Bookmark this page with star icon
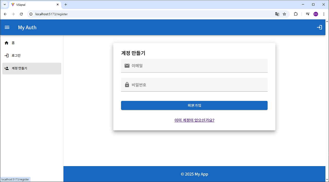329x182 pixels. (284, 14)
